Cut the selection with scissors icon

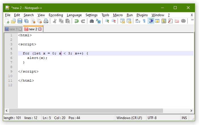coord(55,21)
